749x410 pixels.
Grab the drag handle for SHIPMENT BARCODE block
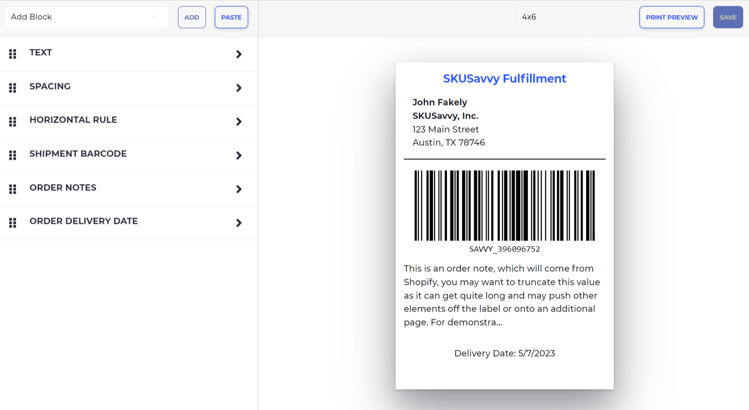[x=13, y=155]
